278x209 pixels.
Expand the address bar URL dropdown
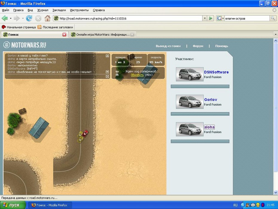point(205,18)
